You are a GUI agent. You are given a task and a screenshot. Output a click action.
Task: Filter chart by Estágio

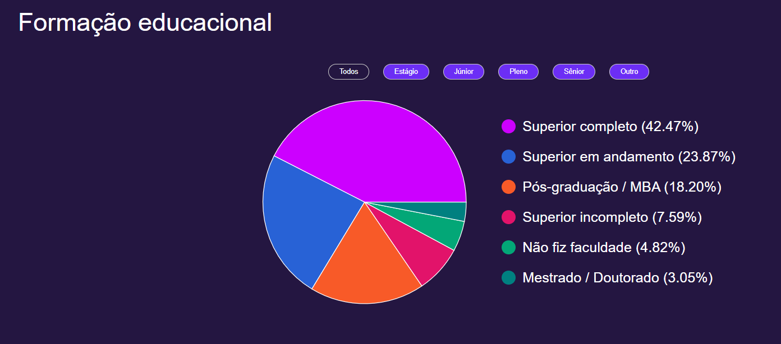406,72
